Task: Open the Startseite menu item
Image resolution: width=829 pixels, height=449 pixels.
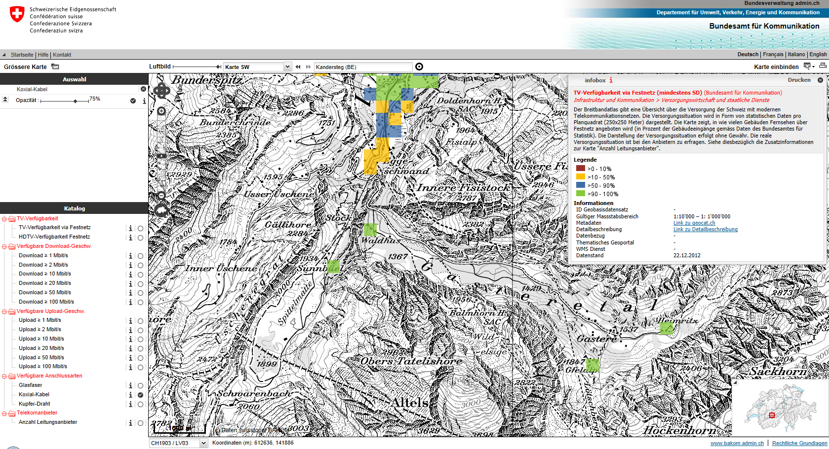Action: point(22,55)
